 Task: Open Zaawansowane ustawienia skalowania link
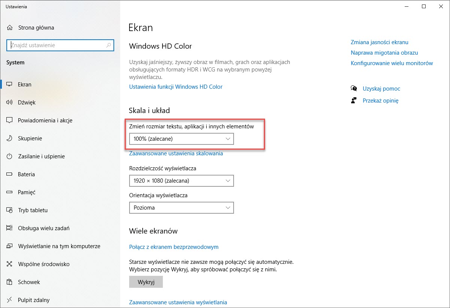176,153
